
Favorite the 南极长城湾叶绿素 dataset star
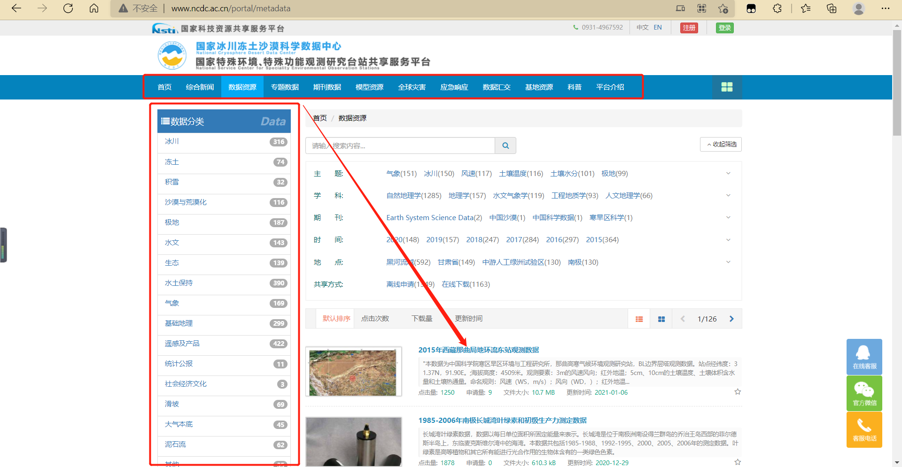click(738, 461)
